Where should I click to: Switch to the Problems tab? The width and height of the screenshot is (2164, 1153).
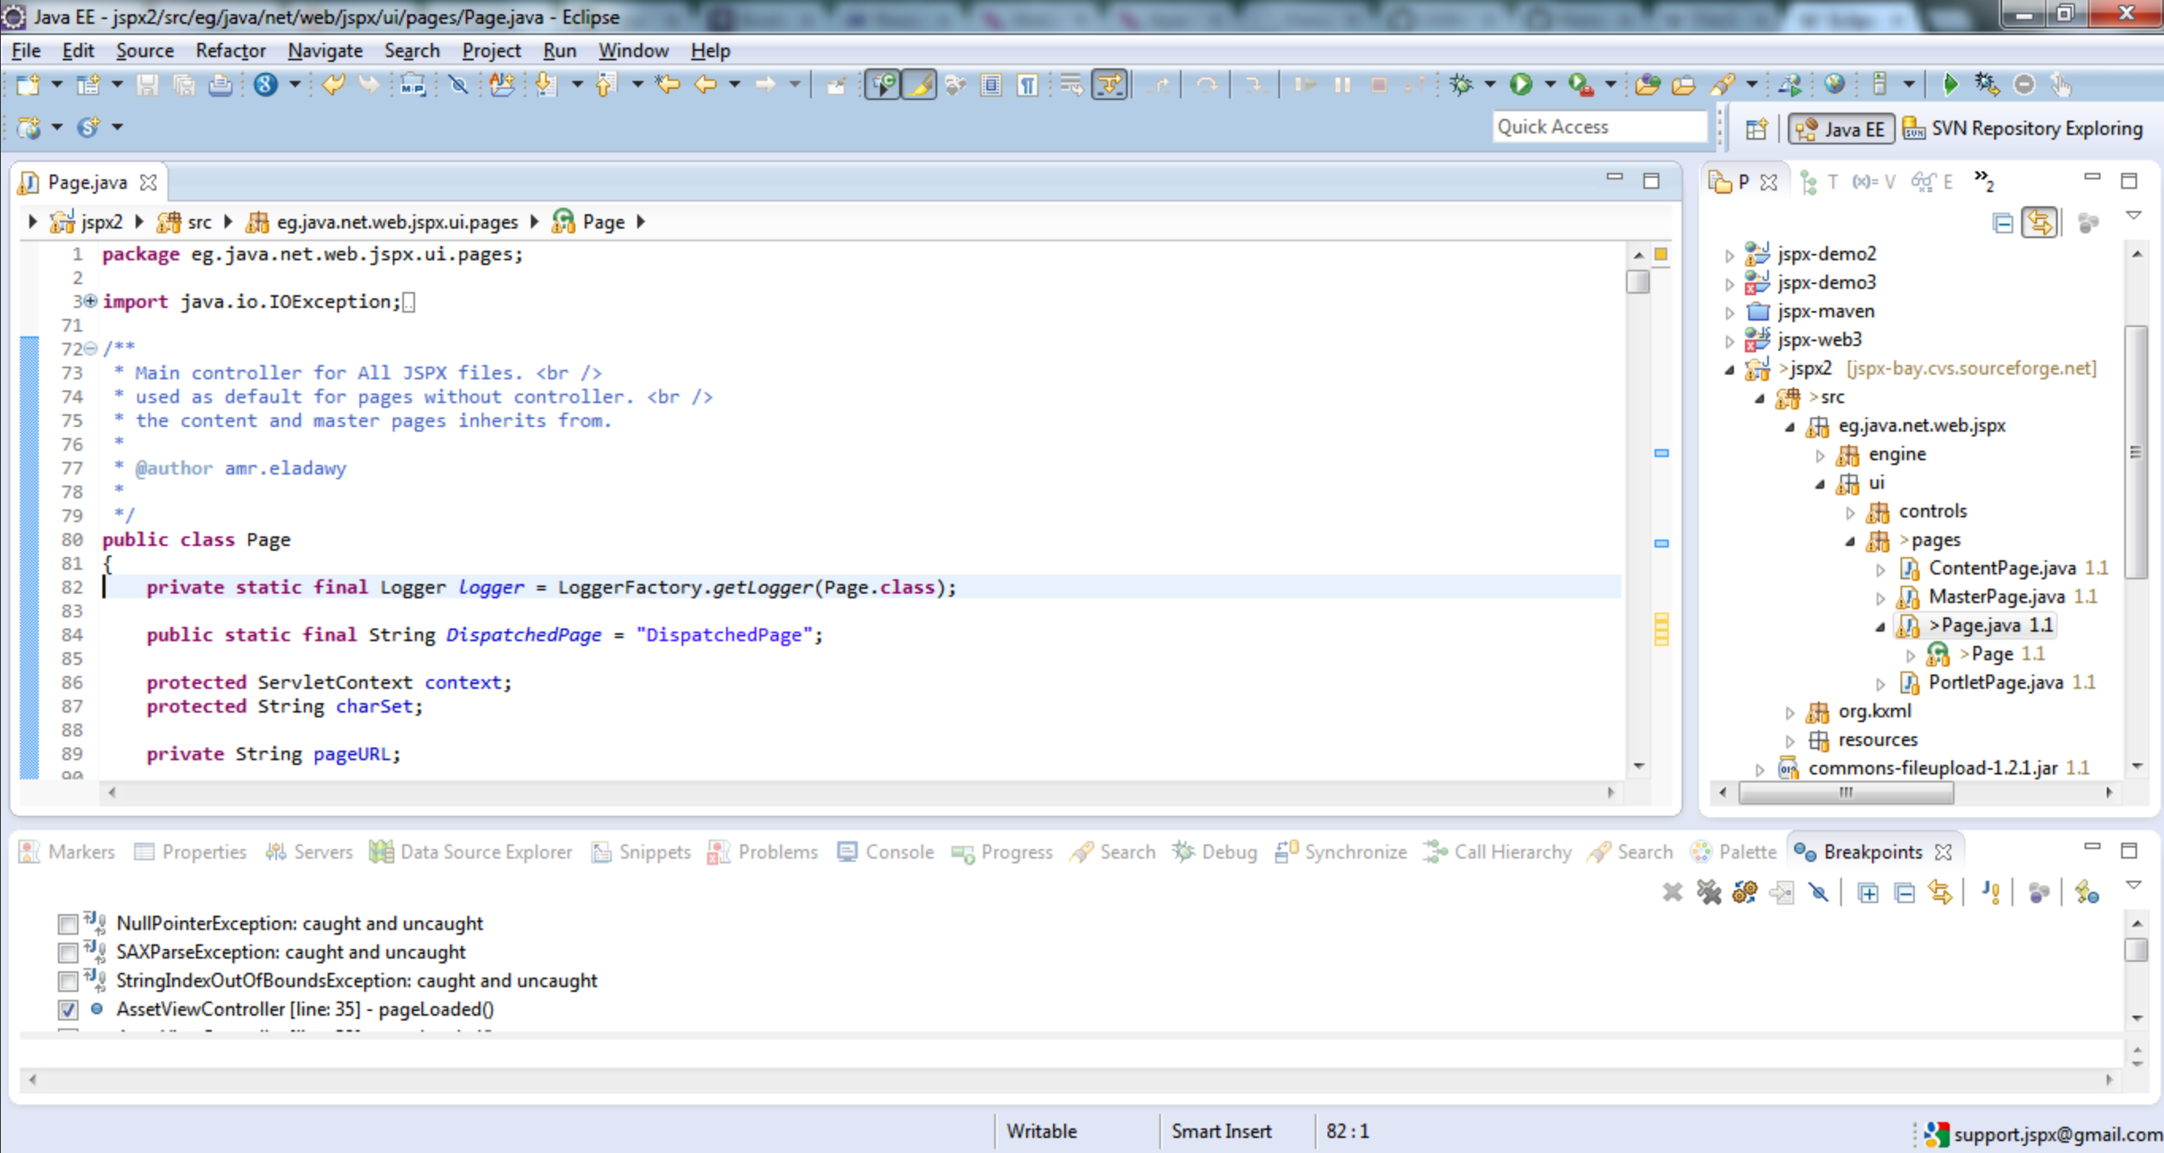[763, 851]
